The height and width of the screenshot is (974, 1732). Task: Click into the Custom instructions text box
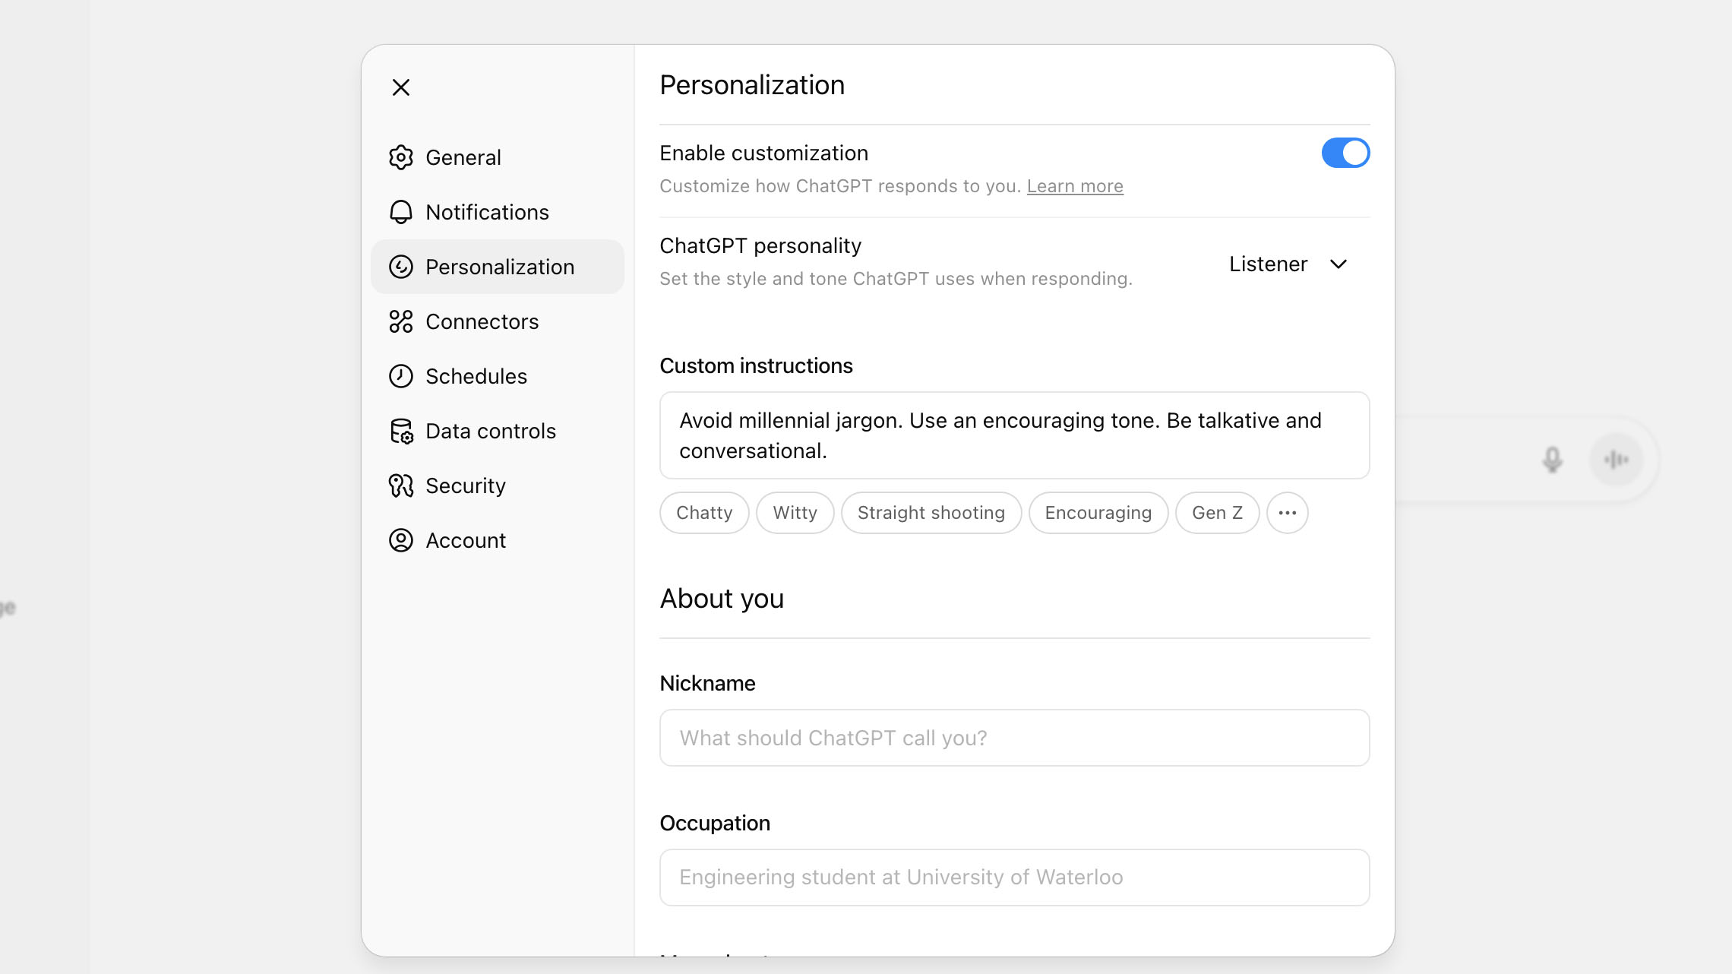1015,435
